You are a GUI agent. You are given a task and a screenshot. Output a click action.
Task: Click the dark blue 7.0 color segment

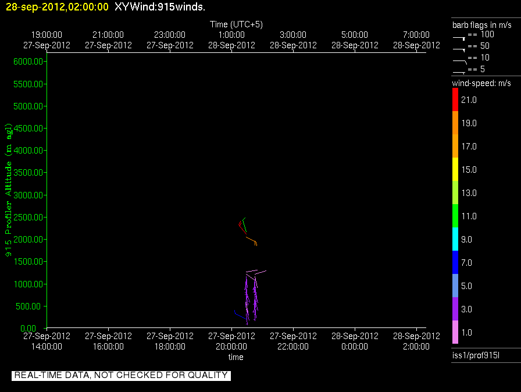click(x=455, y=262)
